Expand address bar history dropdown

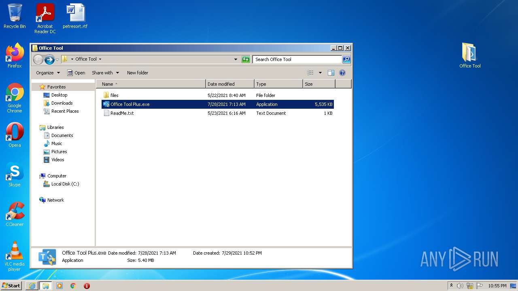pos(236,59)
